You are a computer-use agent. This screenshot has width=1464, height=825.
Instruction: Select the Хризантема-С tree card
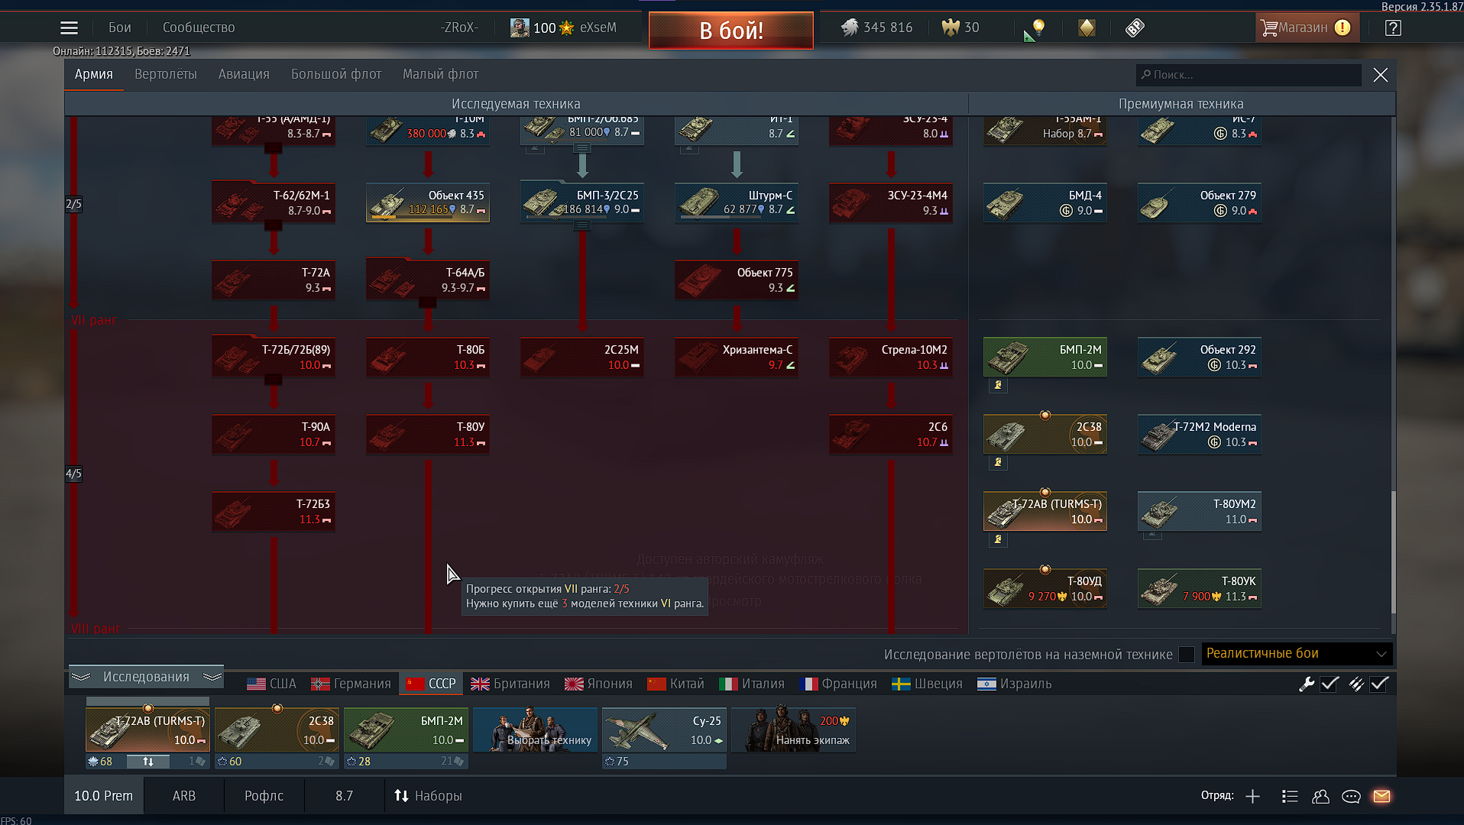pyautogui.click(x=737, y=357)
